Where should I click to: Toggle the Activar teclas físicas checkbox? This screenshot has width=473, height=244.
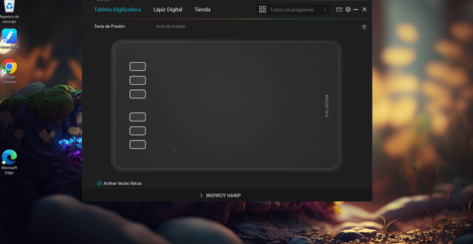click(x=99, y=183)
